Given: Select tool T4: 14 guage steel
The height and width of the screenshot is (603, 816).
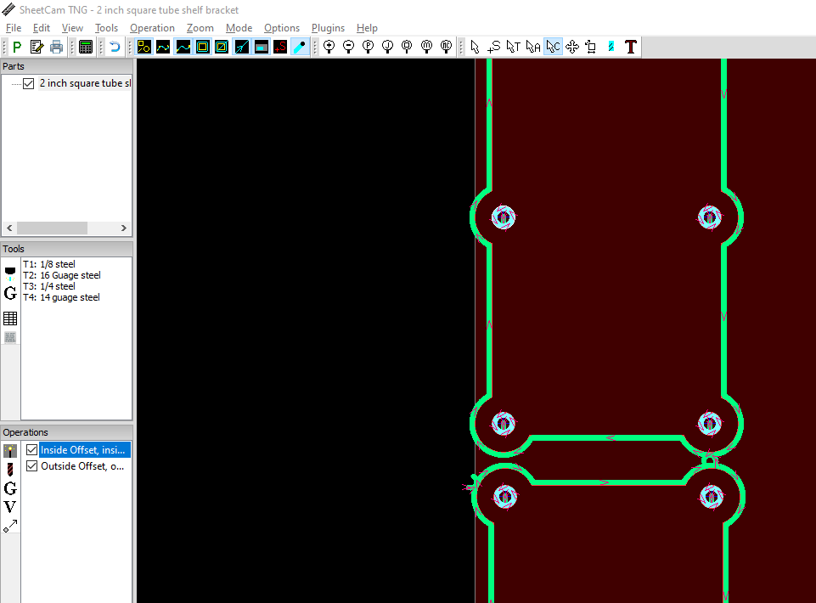Looking at the screenshot, I should click(x=61, y=297).
